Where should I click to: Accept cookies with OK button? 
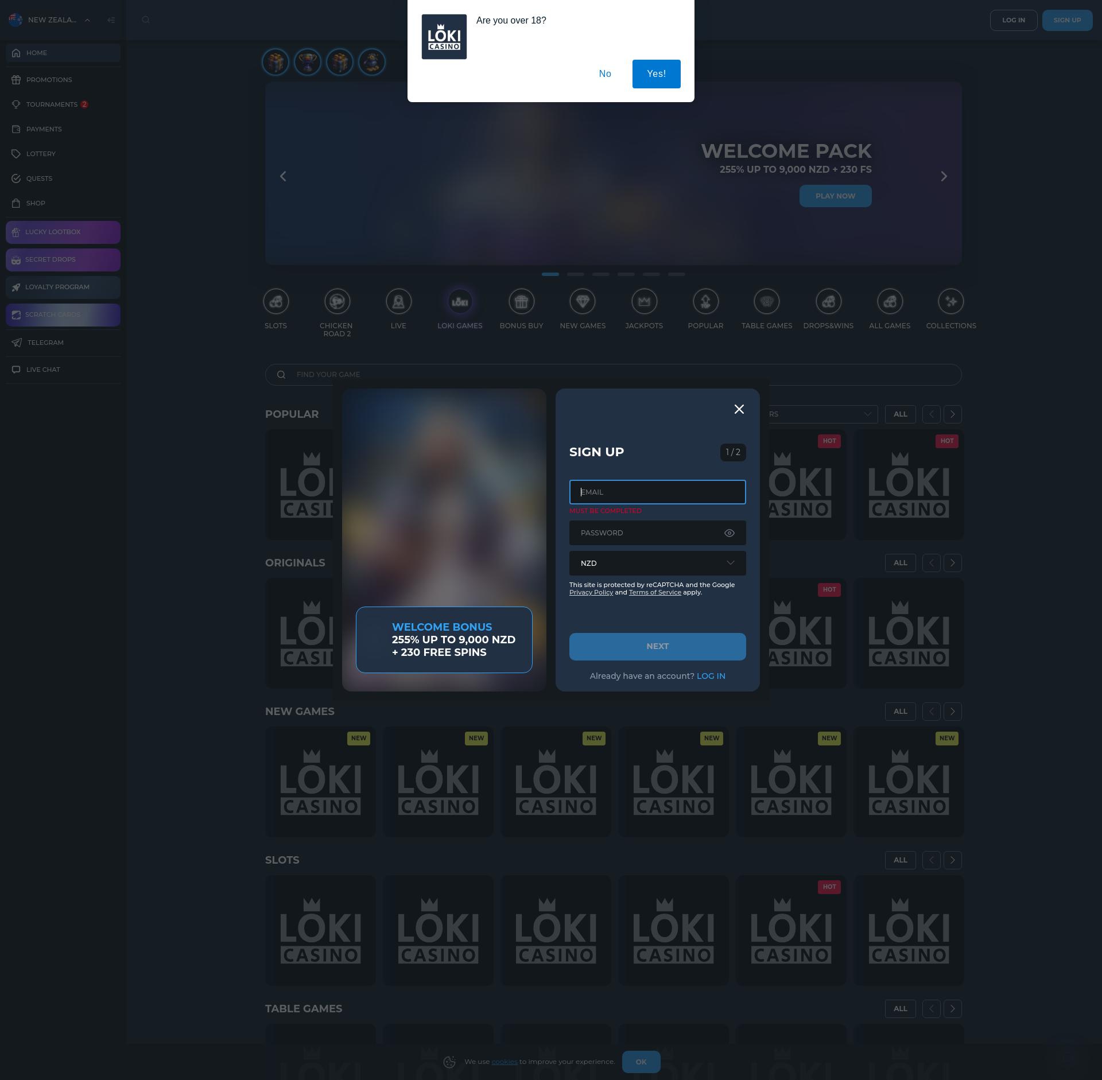click(641, 1062)
